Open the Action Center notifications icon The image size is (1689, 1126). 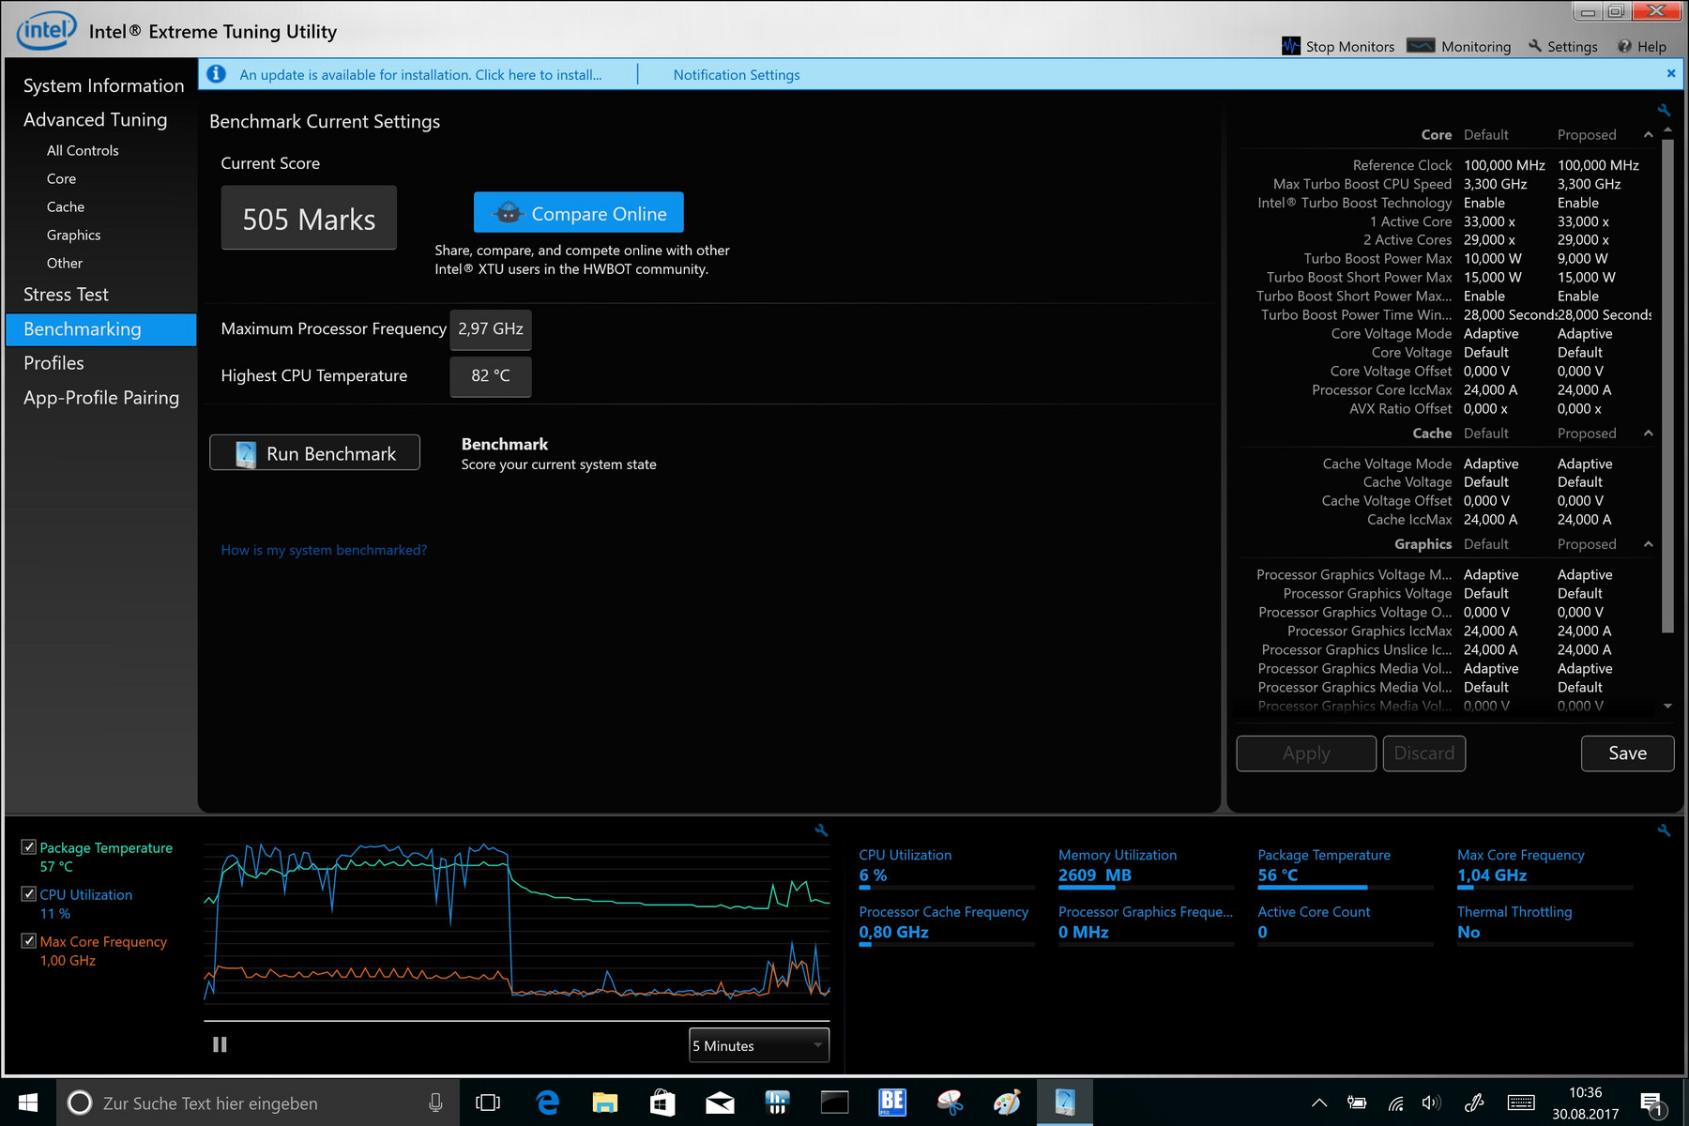pyautogui.click(x=1651, y=1103)
